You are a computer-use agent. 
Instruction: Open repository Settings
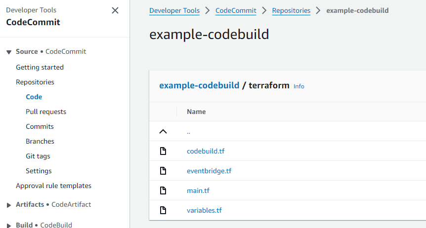39,171
